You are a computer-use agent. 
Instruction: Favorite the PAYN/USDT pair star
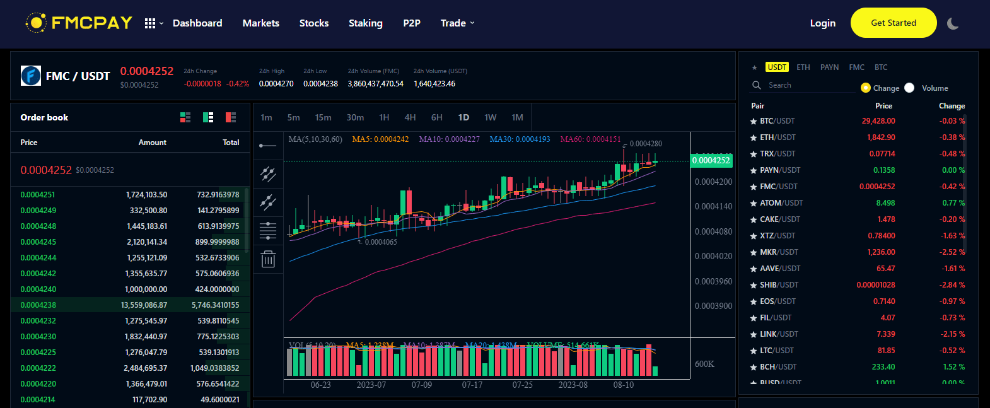[754, 170]
